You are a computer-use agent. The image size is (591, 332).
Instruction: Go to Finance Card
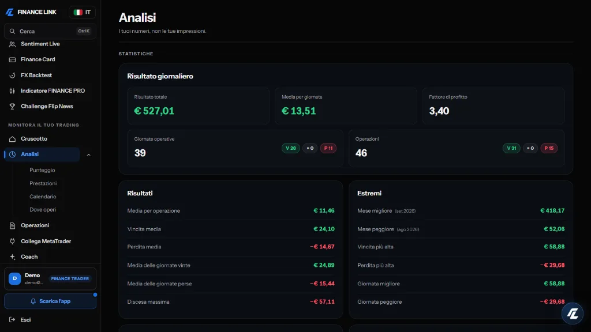tap(38, 59)
